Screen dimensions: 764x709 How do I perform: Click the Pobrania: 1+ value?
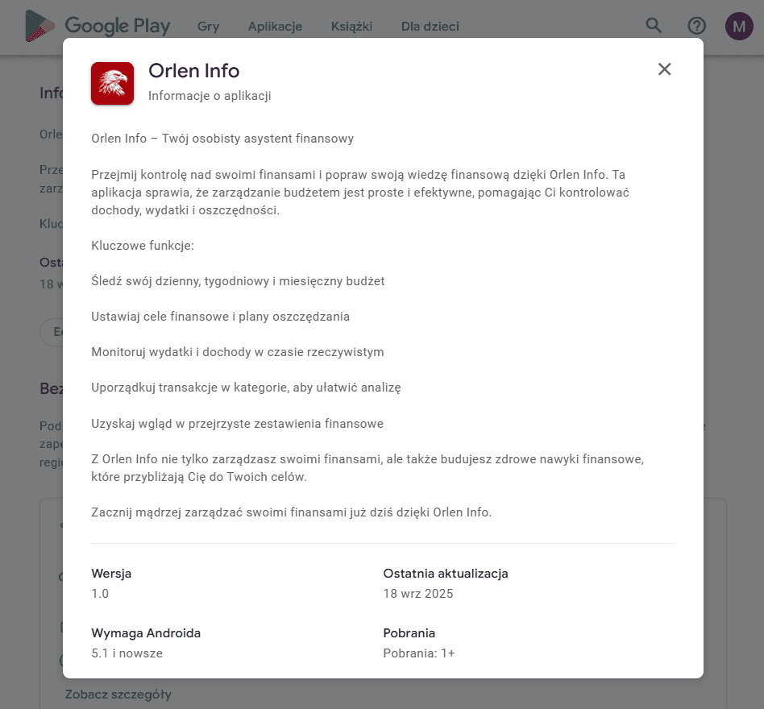point(418,653)
